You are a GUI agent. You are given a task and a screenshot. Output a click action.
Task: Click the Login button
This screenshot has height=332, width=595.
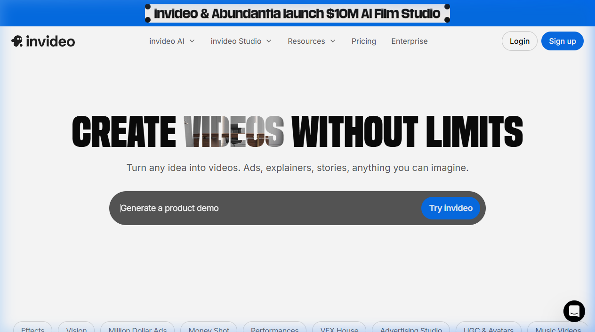click(519, 41)
